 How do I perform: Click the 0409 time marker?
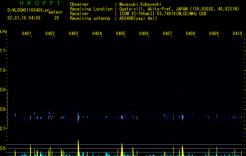tap(214, 34)
